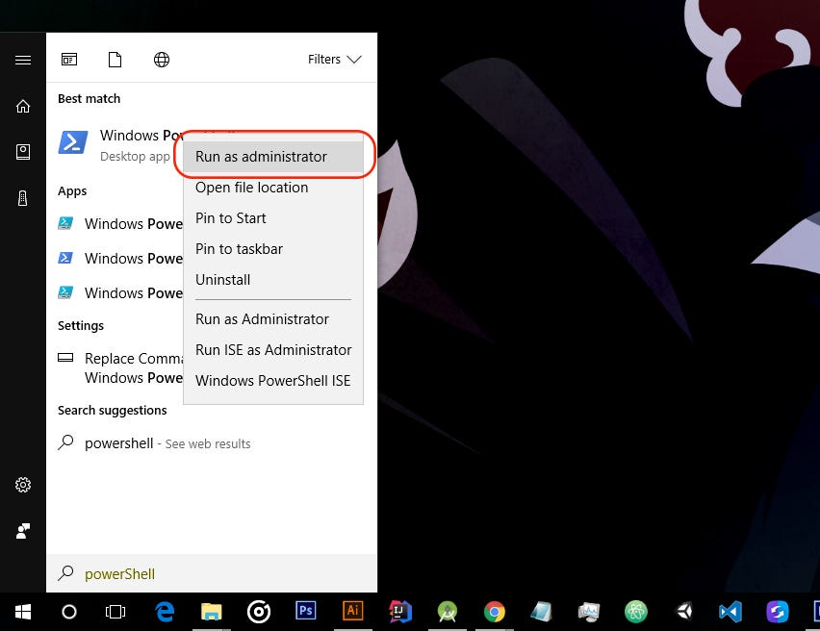Select Uninstall from the context menu
Image resolution: width=820 pixels, height=631 pixels.
[222, 279]
